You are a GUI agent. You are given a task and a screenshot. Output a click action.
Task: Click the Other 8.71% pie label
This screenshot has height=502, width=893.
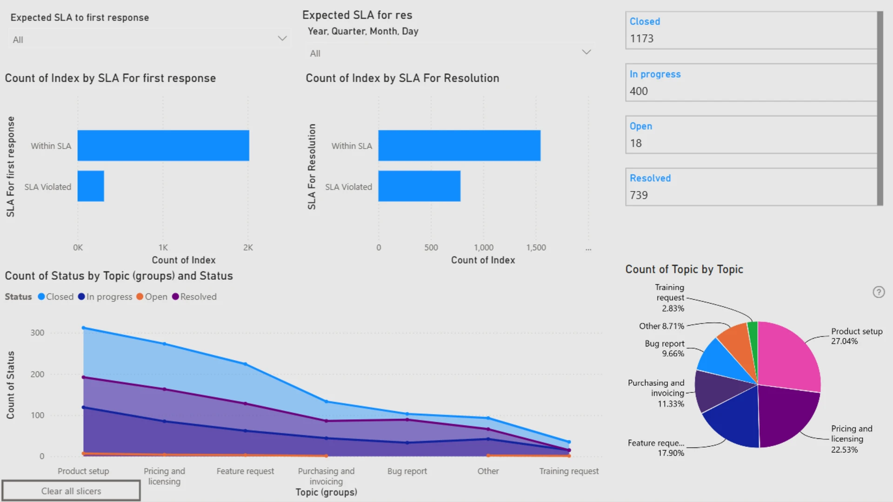(661, 326)
